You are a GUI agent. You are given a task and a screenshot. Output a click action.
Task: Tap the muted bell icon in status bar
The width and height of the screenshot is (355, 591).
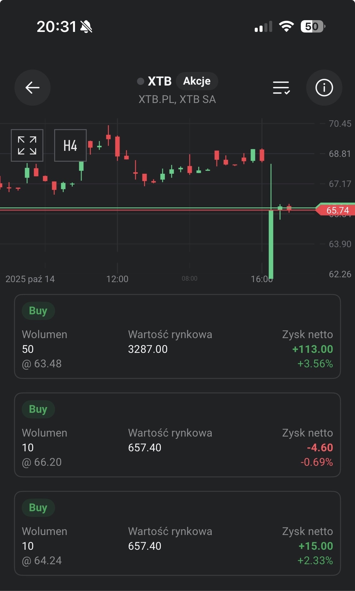pos(86,27)
